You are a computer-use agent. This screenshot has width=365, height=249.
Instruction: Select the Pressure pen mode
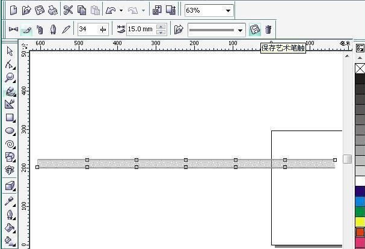pyautogui.click(x=66, y=30)
